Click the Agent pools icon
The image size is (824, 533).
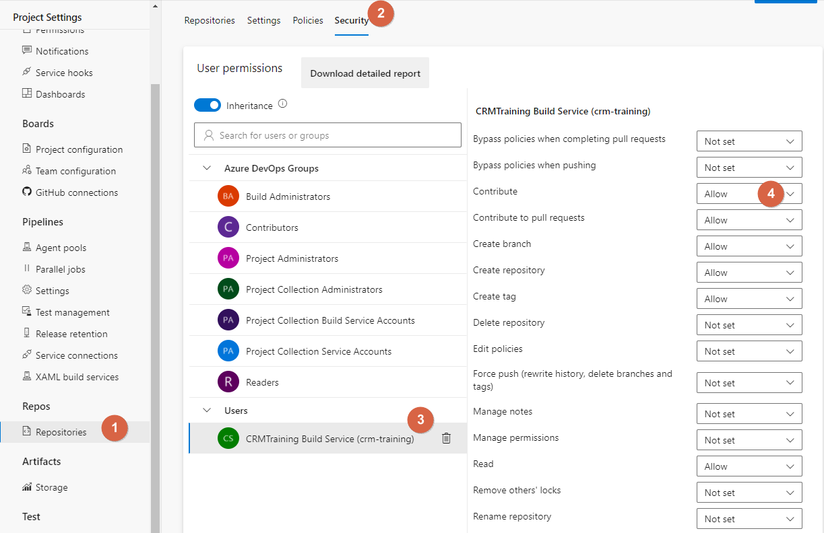coord(27,247)
